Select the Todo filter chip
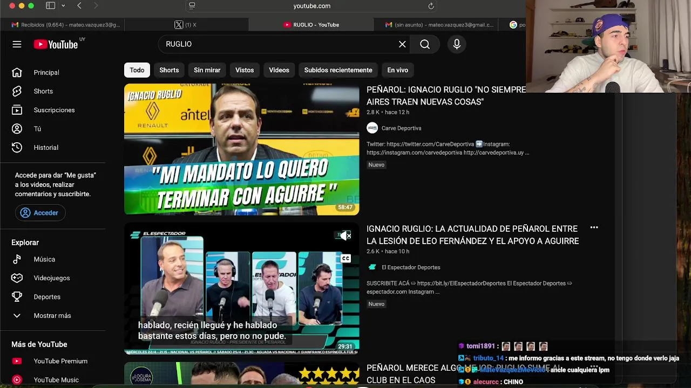The width and height of the screenshot is (691, 388). click(x=137, y=70)
